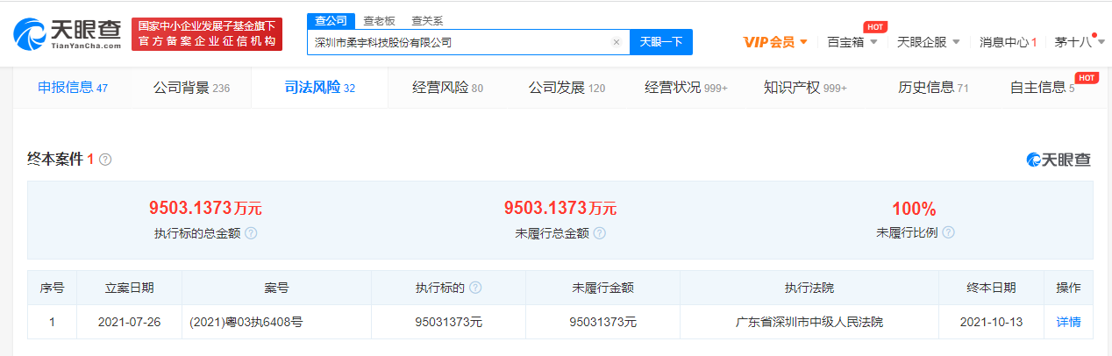The height and width of the screenshot is (356, 1112).
Task: Click help icon beside 终本案件 heading
Action: (105, 160)
